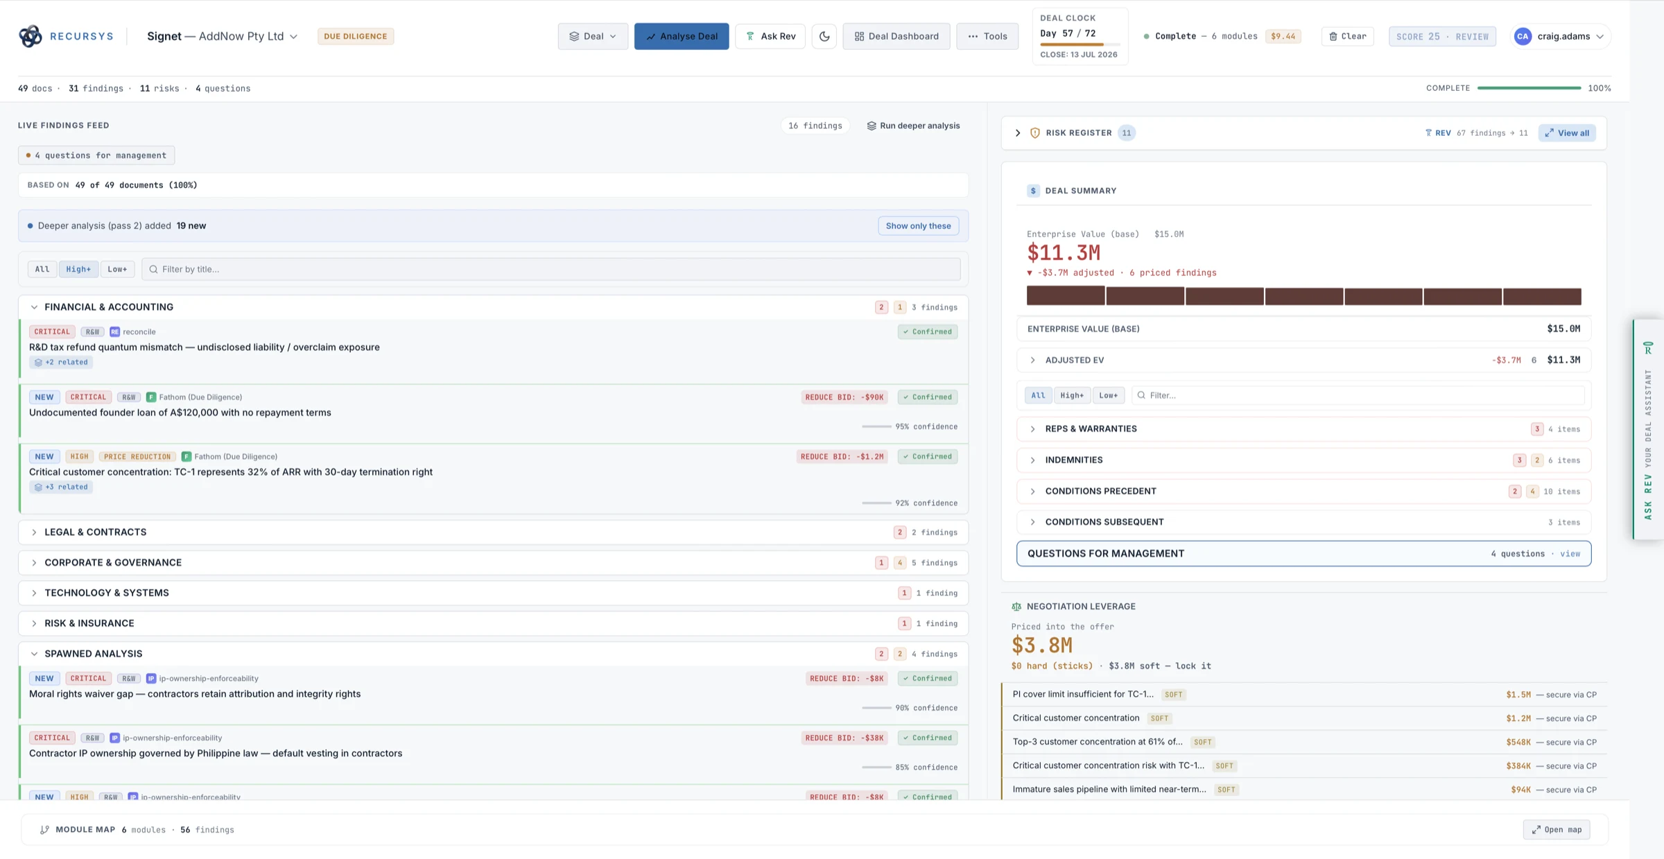Click Fathom icon on customer concentration finding
Screen dimensions: 1664x859
(x=187, y=457)
